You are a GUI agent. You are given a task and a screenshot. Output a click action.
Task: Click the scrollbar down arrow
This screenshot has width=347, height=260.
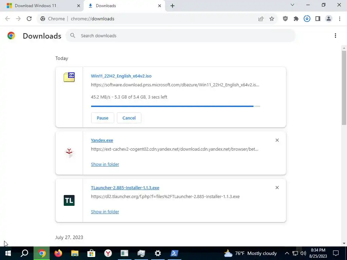[x=344, y=244]
